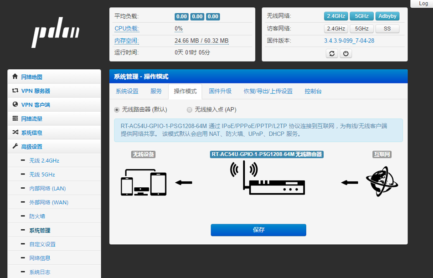Screen dimensions: 433x278
Task: Click the CPU load value 0%
Action: point(179,28)
